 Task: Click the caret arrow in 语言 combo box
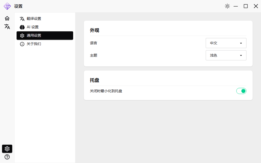pyautogui.click(x=241, y=43)
